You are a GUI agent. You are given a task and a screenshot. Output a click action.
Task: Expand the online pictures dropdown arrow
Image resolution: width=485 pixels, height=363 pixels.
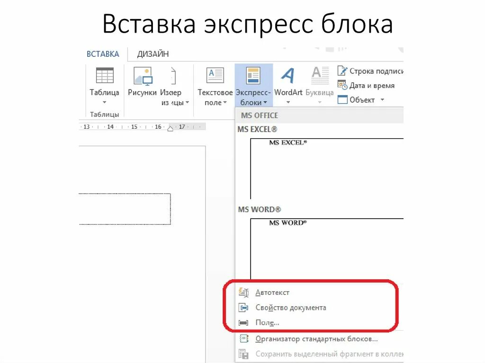[187, 102]
